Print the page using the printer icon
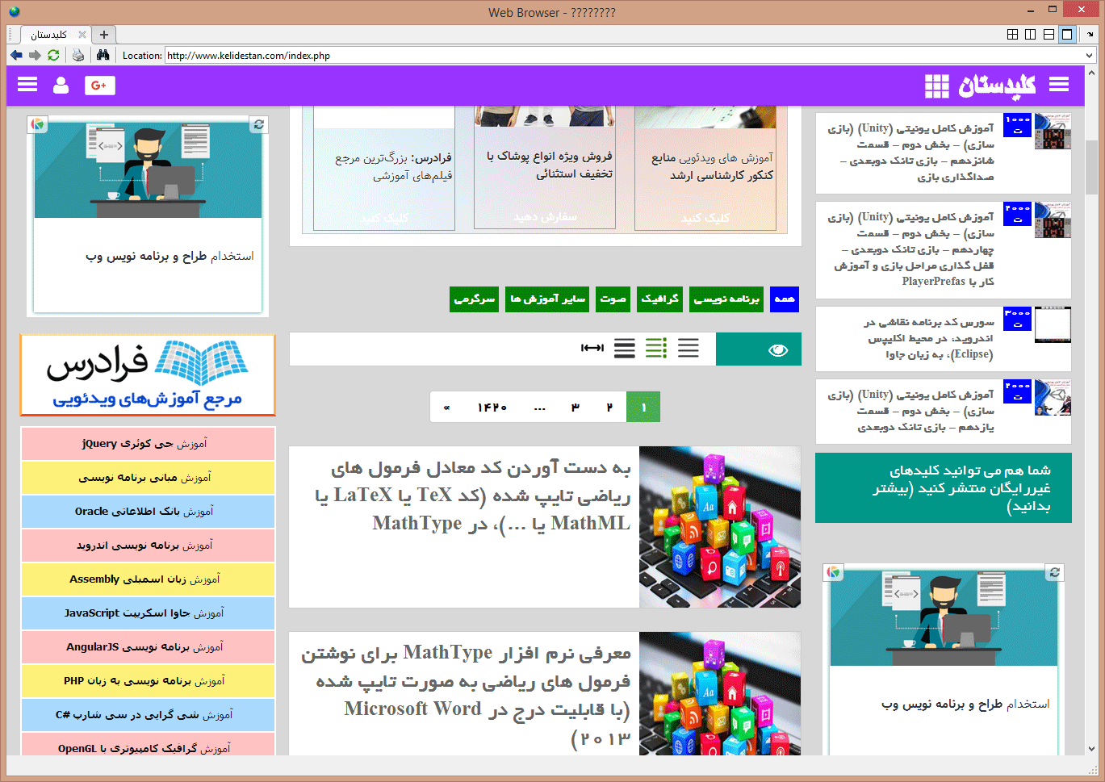 78,55
